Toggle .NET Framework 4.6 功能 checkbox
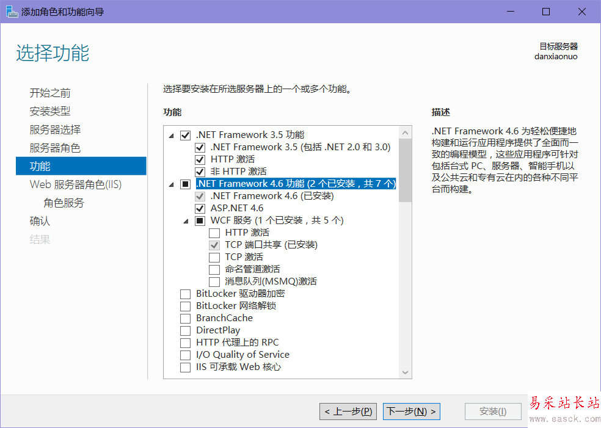Screen dimensions: 601x428 186,184
